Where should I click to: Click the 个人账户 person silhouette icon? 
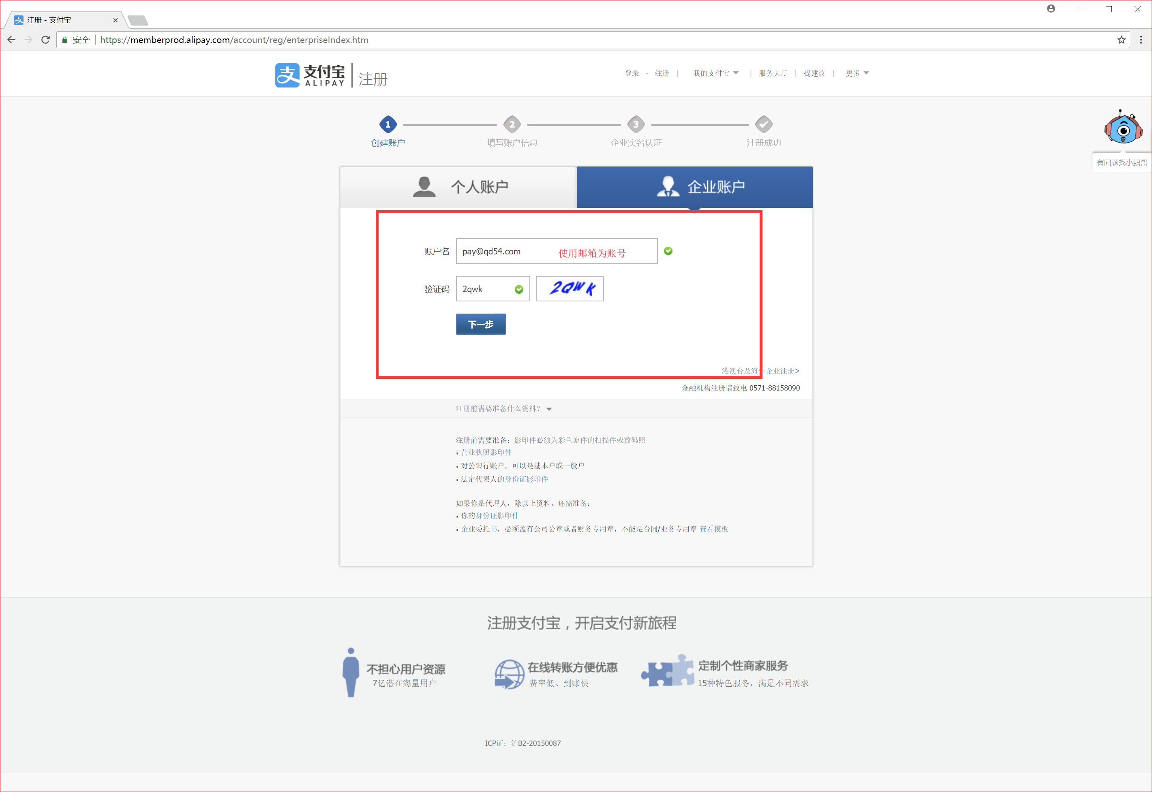click(424, 187)
